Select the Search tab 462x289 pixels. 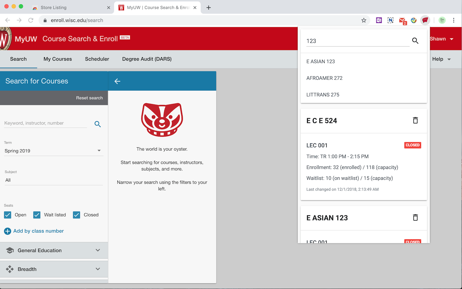pos(18,59)
